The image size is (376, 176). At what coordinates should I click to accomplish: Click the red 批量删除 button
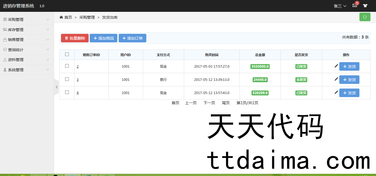(75, 38)
